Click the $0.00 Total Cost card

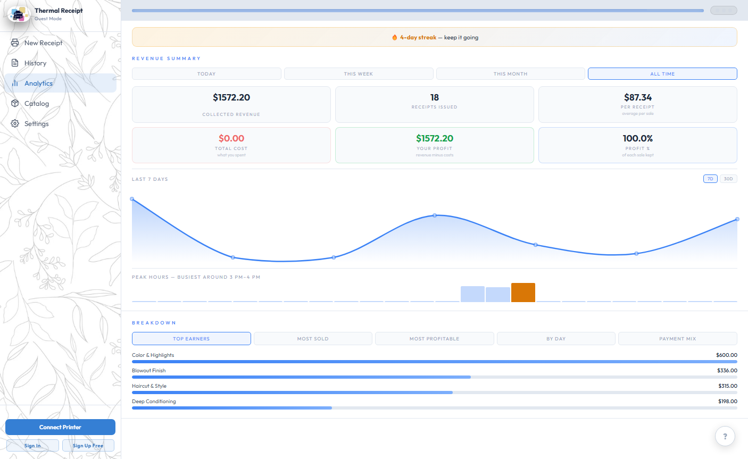coord(231,145)
